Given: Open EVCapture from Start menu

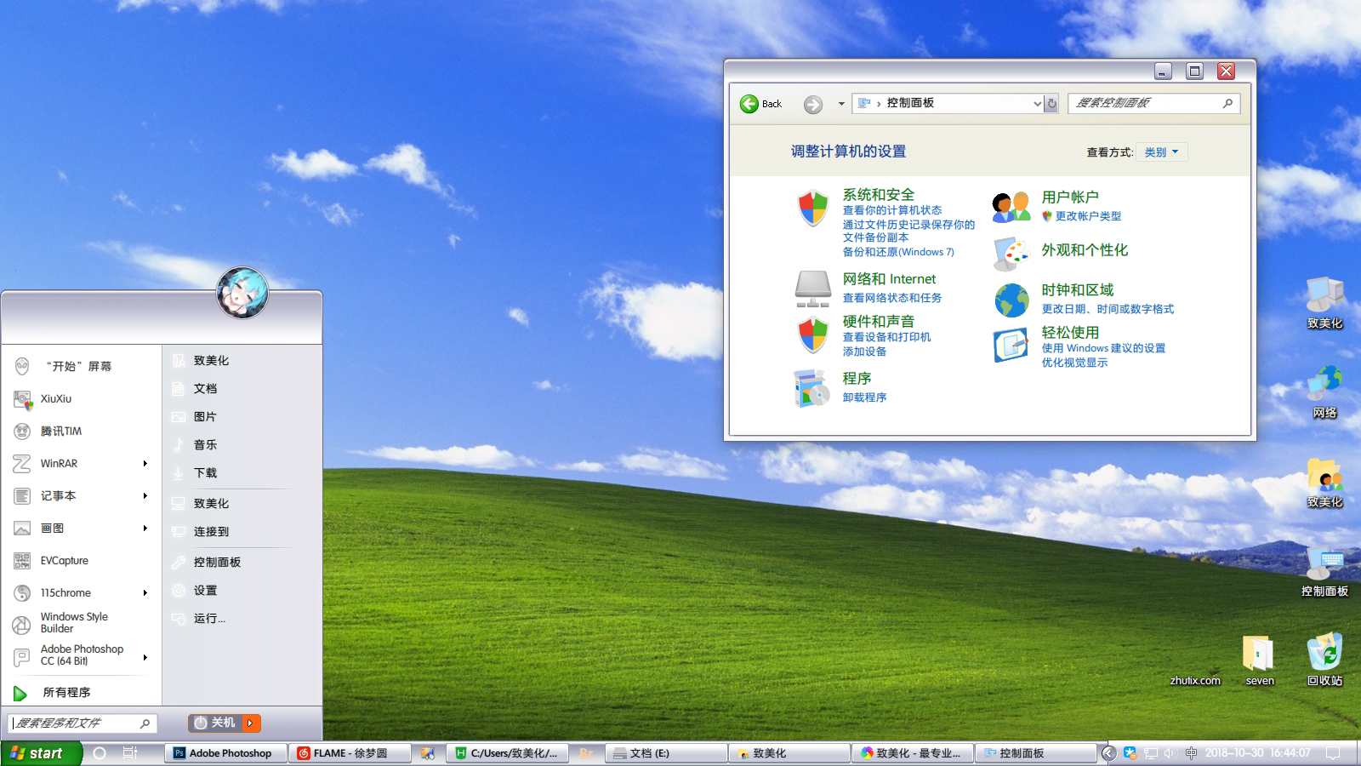Looking at the screenshot, I should (x=64, y=560).
